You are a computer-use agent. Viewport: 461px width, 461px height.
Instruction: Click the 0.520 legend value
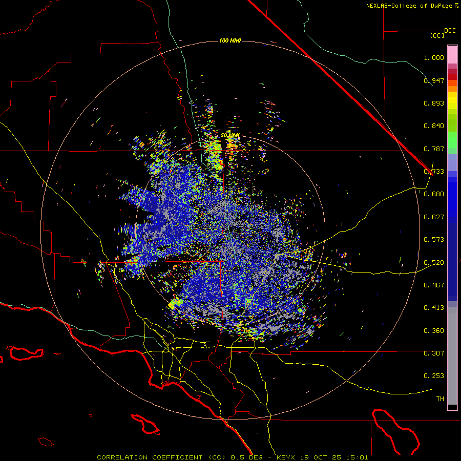434,263
